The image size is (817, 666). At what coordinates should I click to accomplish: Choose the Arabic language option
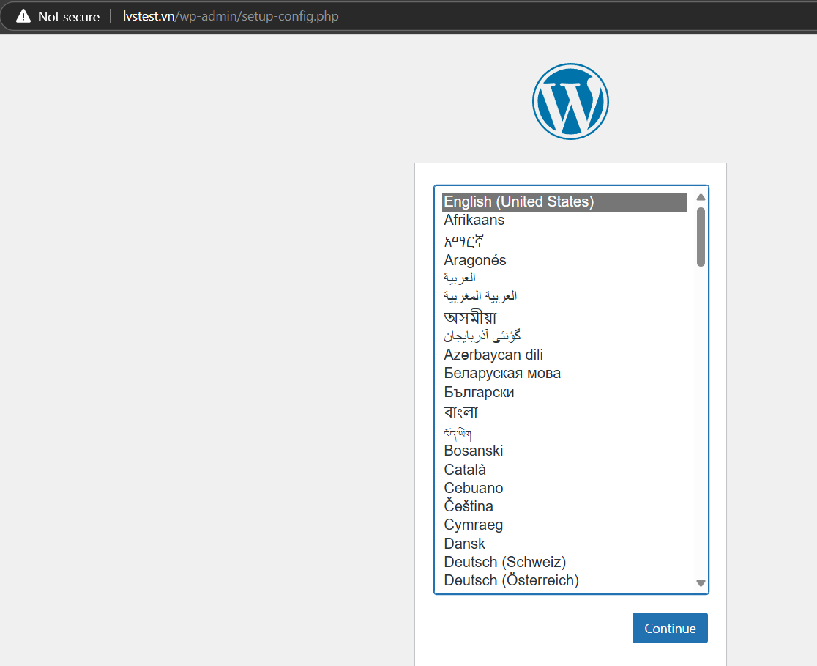click(564, 278)
